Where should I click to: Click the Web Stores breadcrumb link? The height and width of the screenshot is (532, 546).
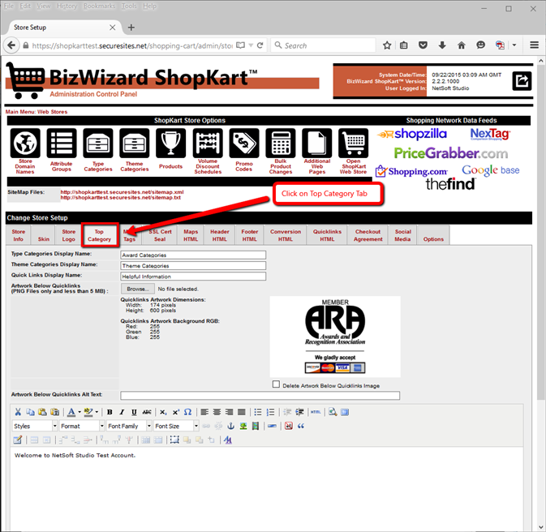click(52, 112)
